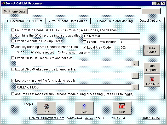Viewport: 167px width, 125px height.
Task: Toggle Export file contains no duplicates checkbox
Action: (x=13, y=41)
